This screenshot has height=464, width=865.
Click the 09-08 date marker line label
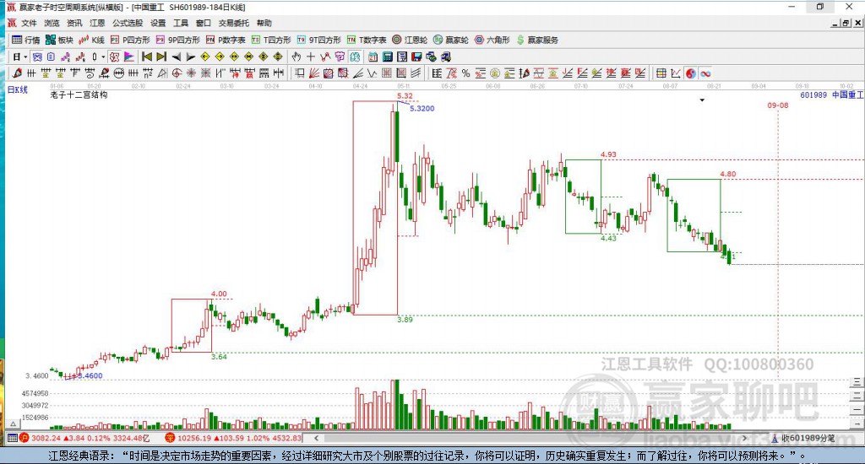tap(778, 105)
